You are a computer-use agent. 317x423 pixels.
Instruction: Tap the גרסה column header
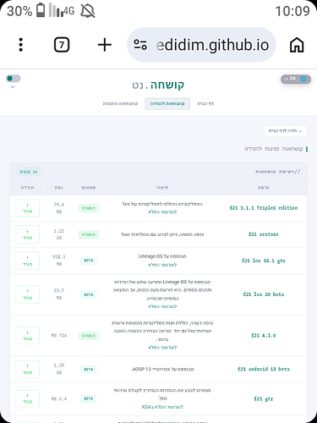(263, 188)
